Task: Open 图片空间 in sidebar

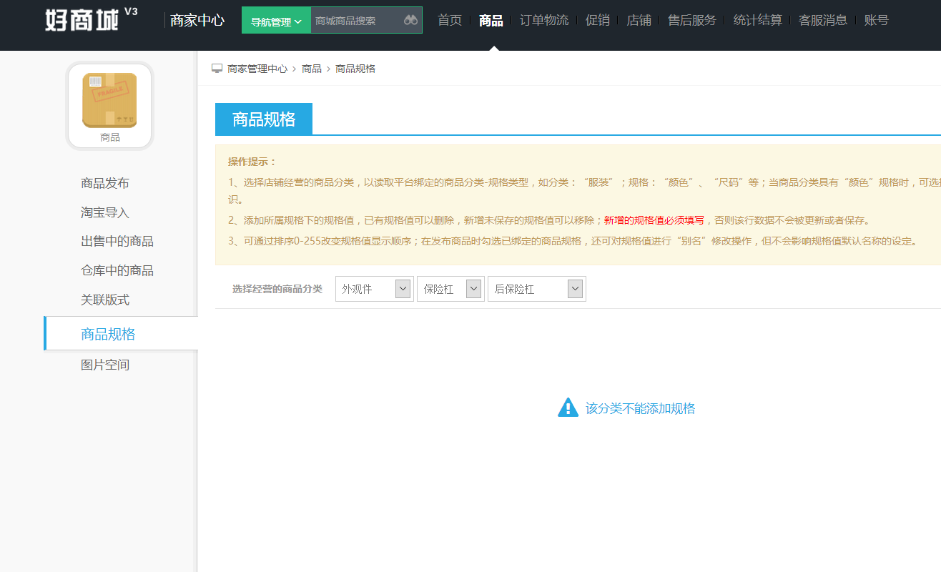Action: tap(105, 365)
